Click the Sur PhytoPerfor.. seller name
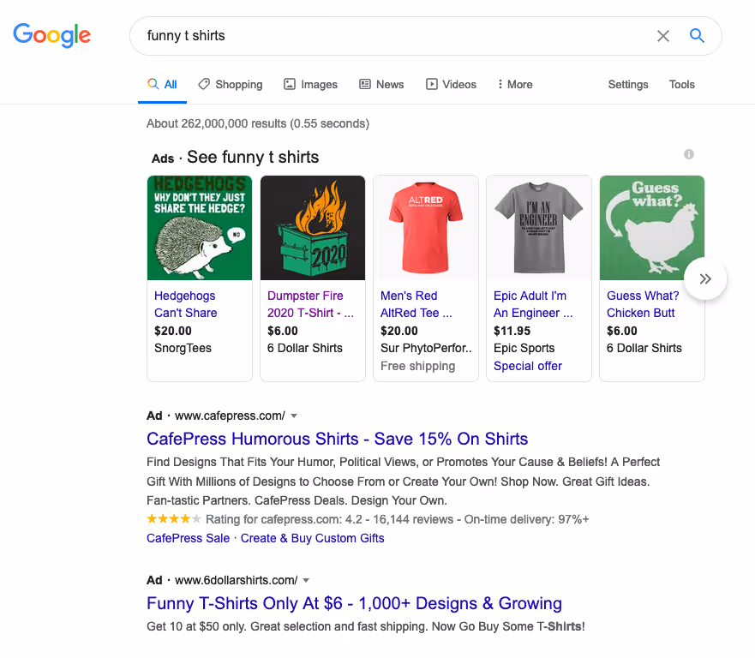Image resolution: width=755 pixels, height=658 pixels. pos(426,348)
